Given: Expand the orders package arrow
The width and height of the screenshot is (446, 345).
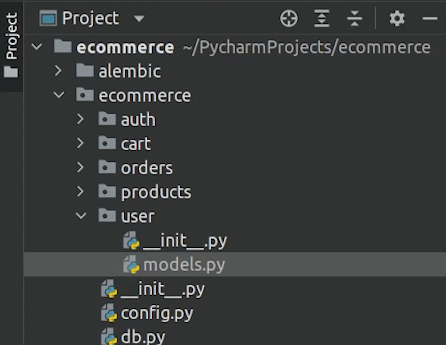Looking at the screenshot, I should point(81,168).
